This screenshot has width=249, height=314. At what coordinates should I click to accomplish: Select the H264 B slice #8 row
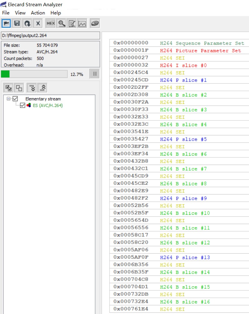[x=179, y=183]
